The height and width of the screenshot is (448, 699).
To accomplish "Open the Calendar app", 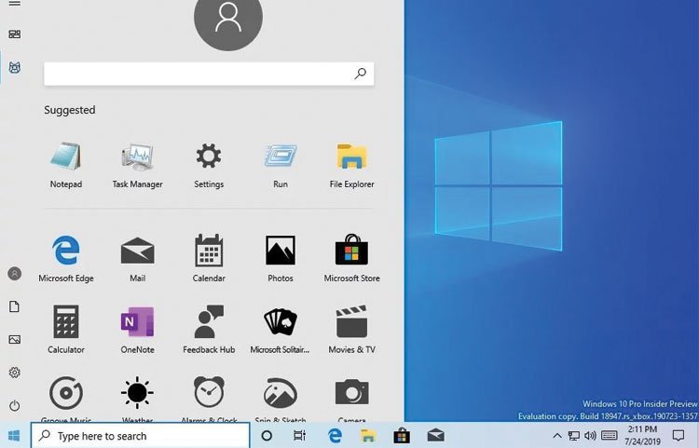I will [x=209, y=251].
